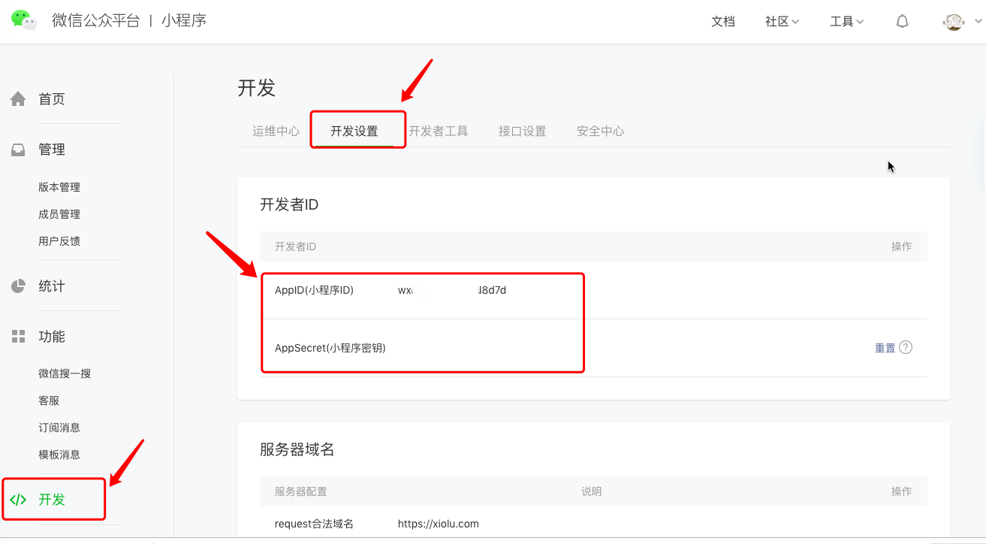The width and height of the screenshot is (986, 544).
Task: Click the 开发者ID section heading
Action: [289, 204]
